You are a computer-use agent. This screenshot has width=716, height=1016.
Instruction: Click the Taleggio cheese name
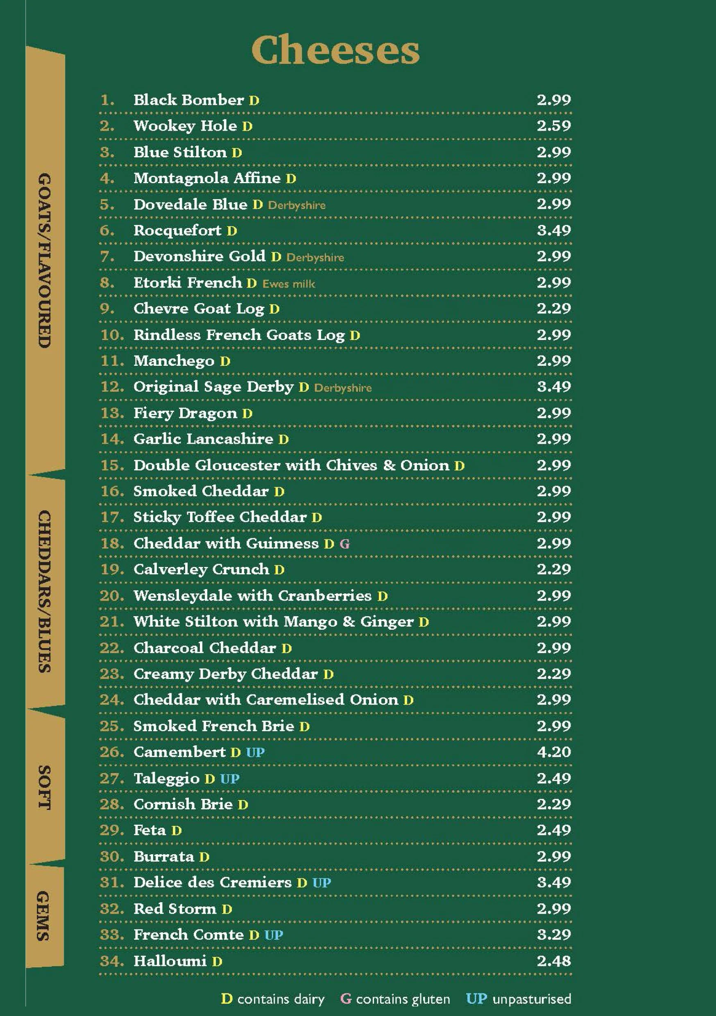click(166, 779)
